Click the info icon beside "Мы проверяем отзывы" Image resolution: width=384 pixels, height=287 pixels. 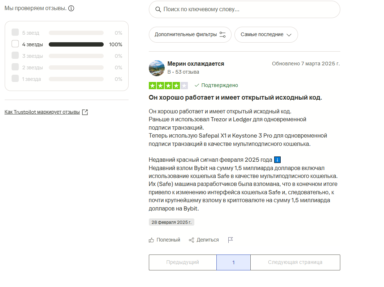(x=71, y=8)
